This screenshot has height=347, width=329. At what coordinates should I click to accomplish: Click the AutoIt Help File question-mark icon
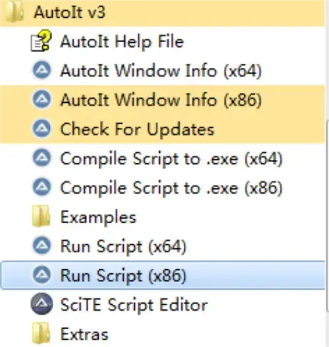coord(41,41)
